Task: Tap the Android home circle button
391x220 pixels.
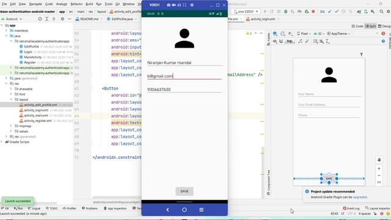Action: 185,210
